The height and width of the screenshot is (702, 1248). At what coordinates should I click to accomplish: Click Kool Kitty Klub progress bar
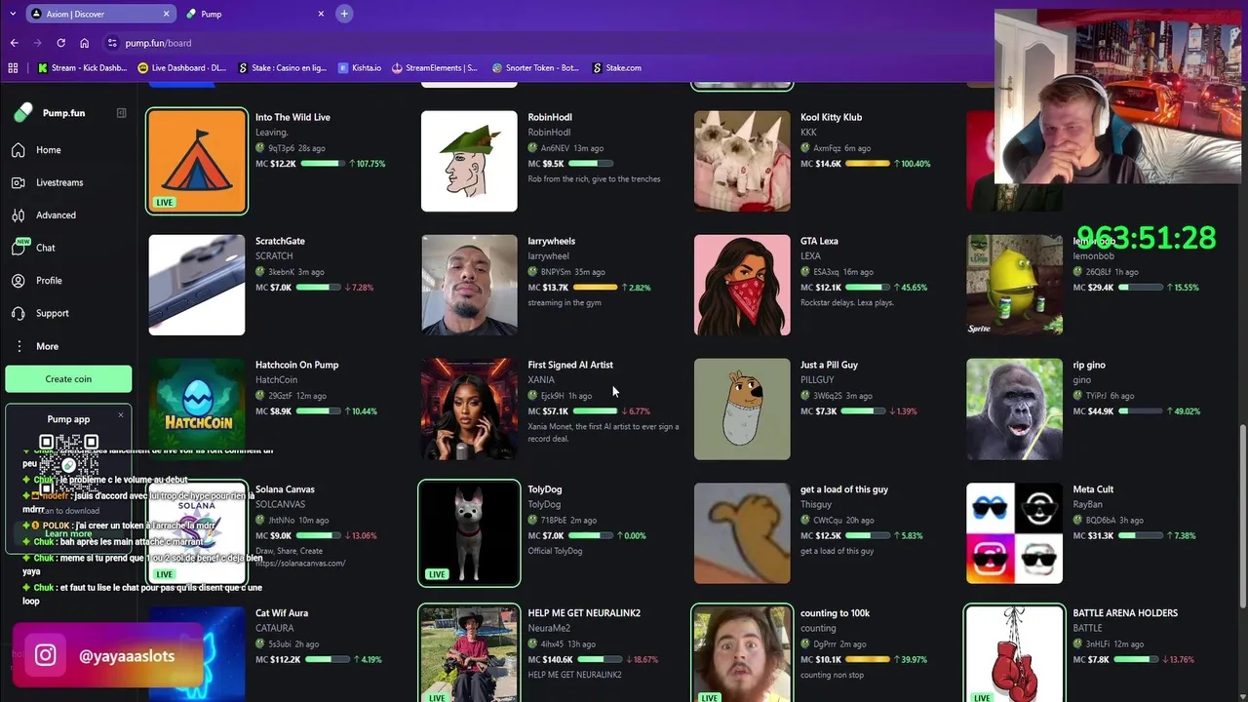(x=868, y=164)
